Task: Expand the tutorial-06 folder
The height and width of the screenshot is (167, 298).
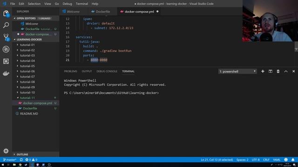Action: [x=36, y=71]
